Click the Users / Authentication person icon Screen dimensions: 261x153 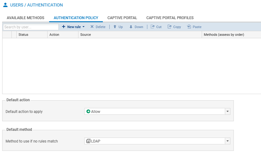5,5
